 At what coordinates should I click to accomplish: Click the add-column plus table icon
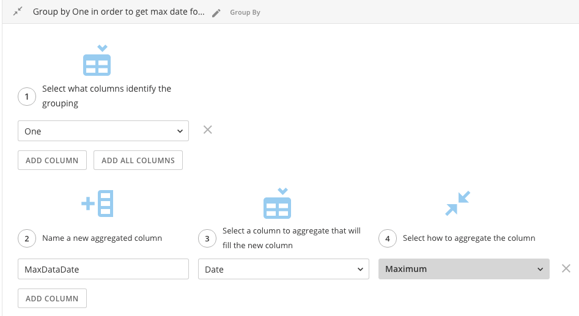pos(97,204)
